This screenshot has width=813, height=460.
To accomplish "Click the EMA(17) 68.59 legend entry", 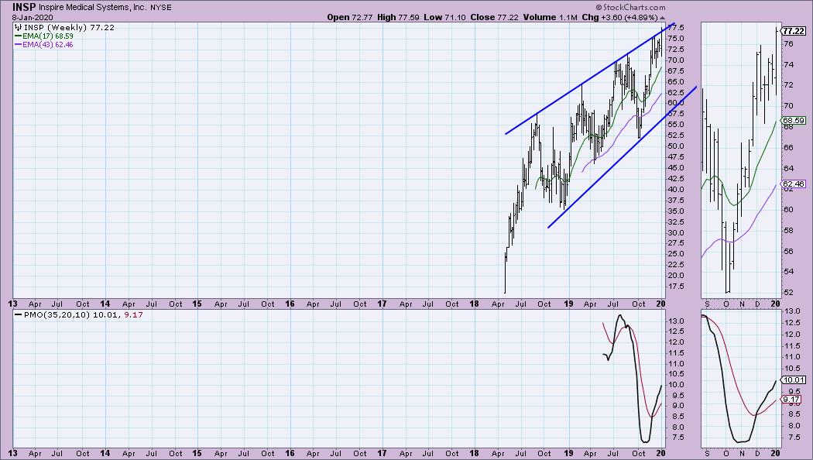I will (x=48, y=36).
